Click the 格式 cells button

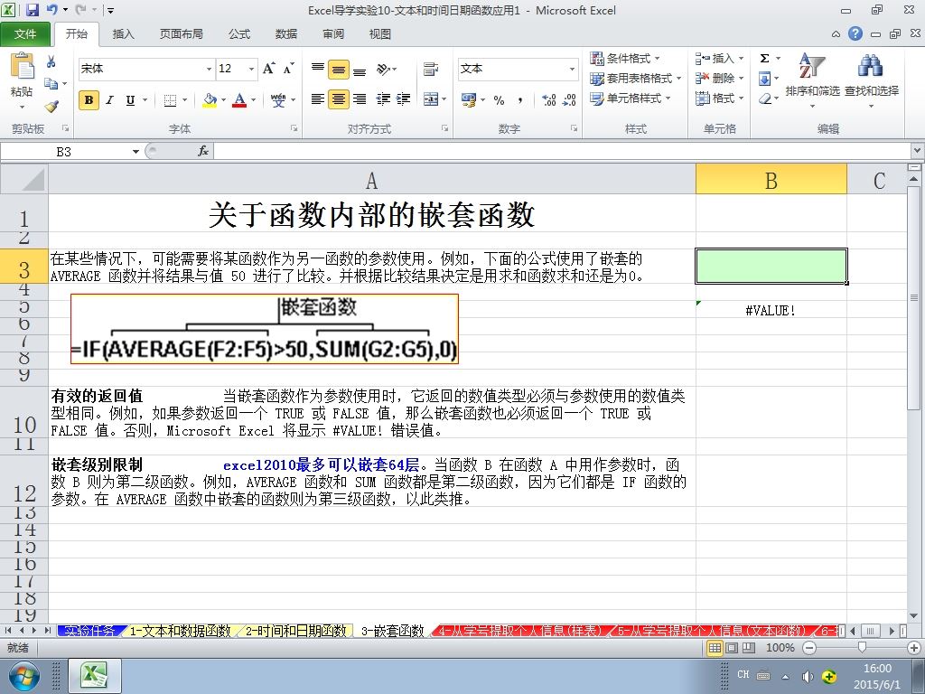point(720,98)
